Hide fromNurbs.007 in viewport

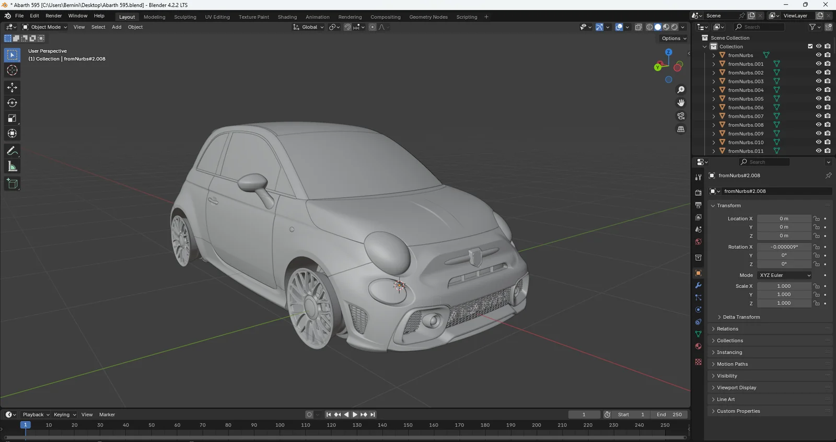(819, 116)
